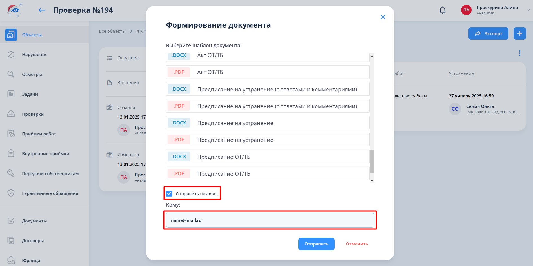This screenshot has width=533, height=266.
Task: Select PDF template Предписание ОТ/ТБ
Action: pyautogui.click(x=268, y=174)
